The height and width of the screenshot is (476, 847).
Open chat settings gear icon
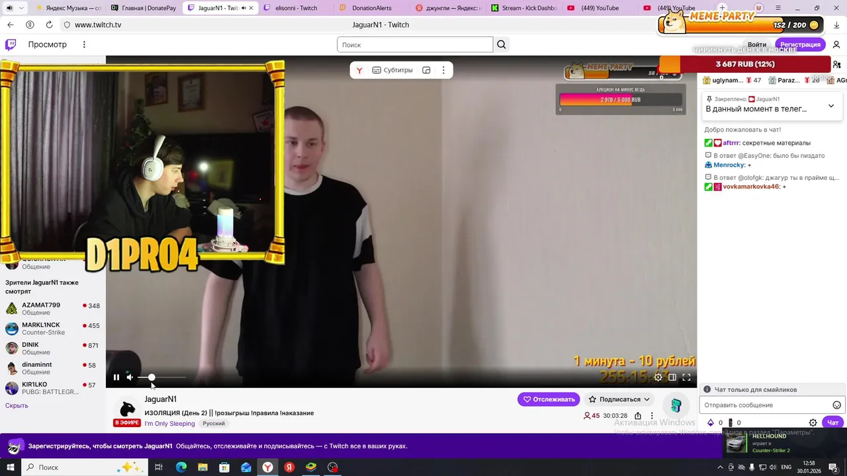point(813,422)
